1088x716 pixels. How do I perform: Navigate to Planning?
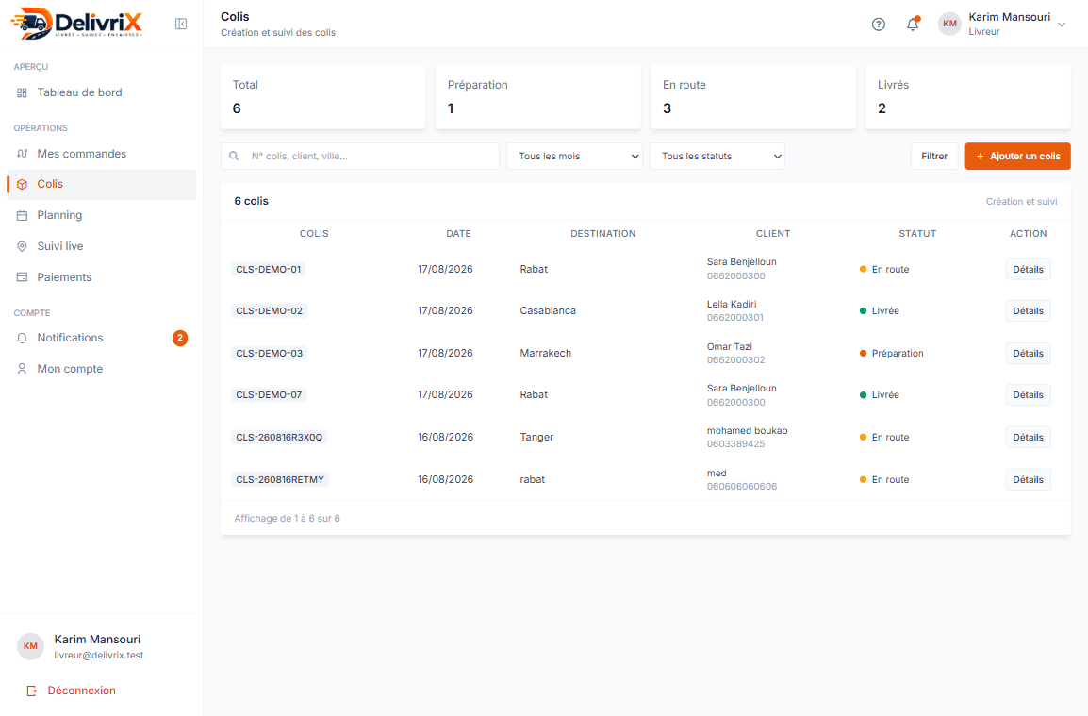pos(101,215)
